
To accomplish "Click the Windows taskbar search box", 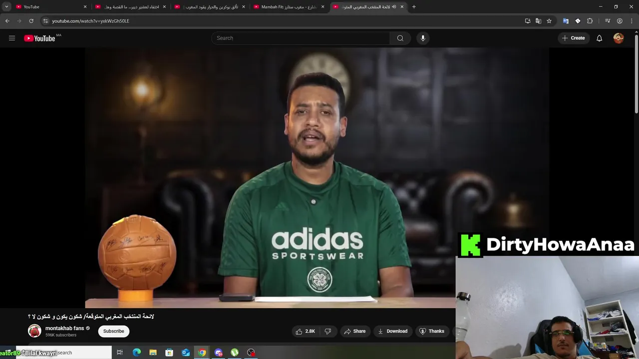I will (x=64, y=353).
